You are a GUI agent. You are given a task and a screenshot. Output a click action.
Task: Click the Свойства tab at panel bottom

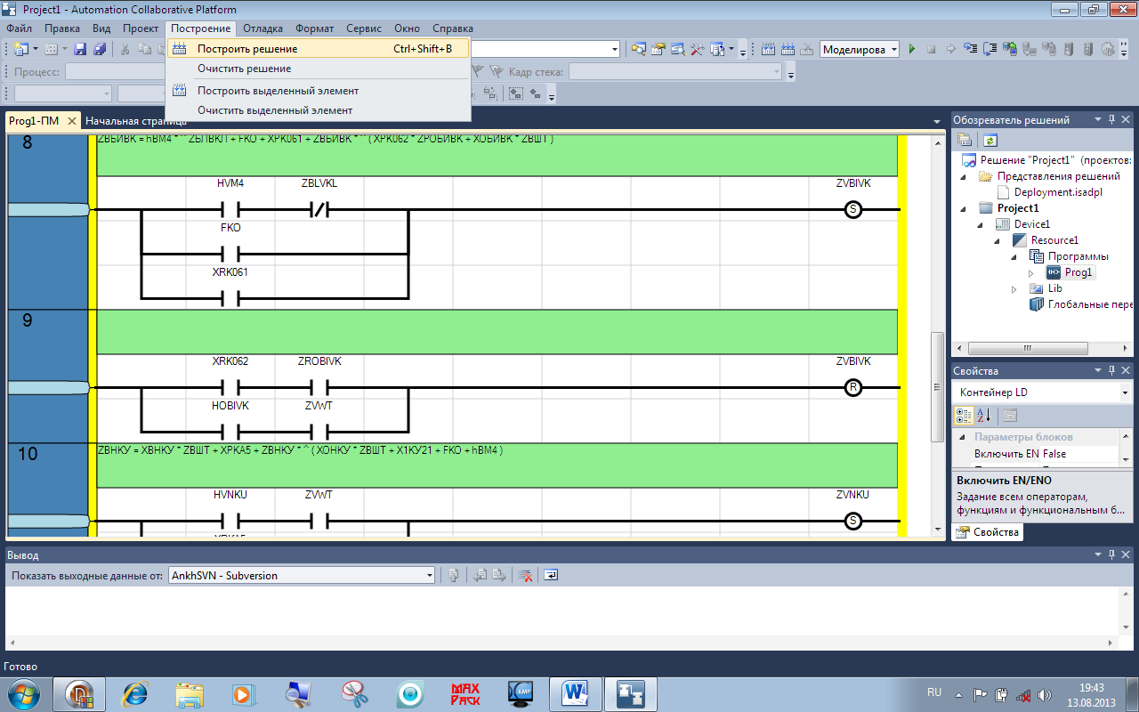pos(988,532)
